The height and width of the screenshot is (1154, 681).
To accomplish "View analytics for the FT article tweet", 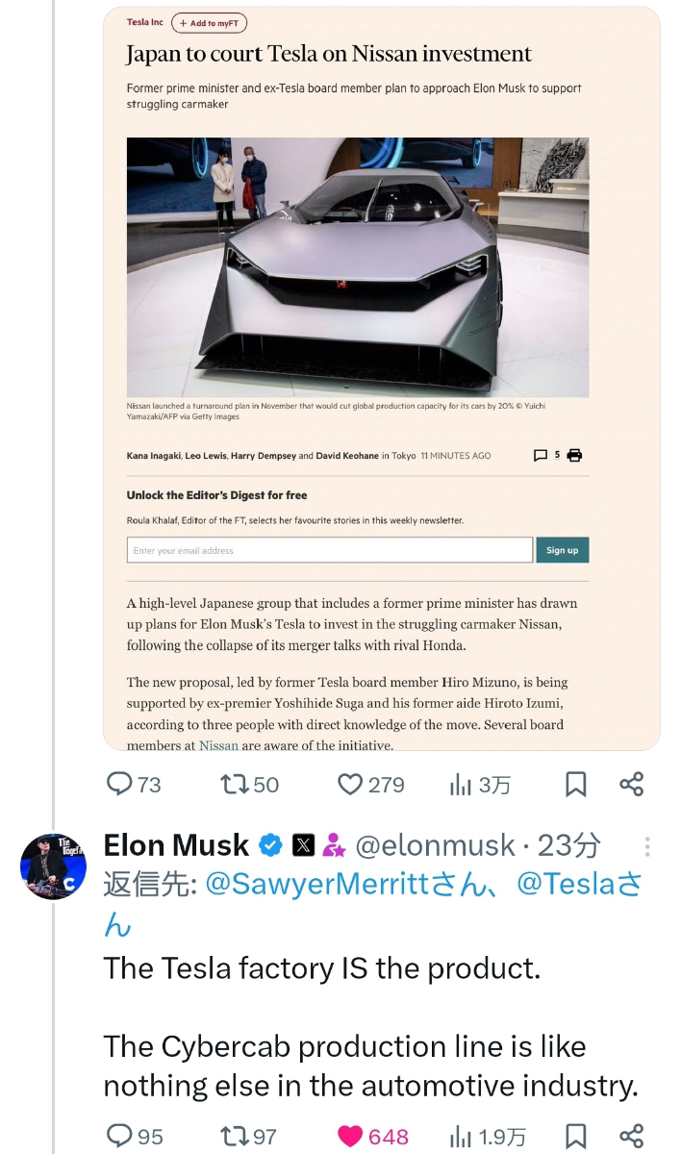I will 462,785.
